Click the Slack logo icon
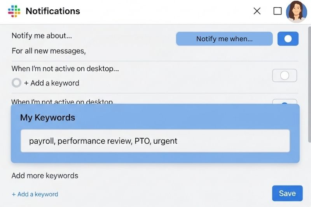311x207 pixels. [x=14, y=11]
